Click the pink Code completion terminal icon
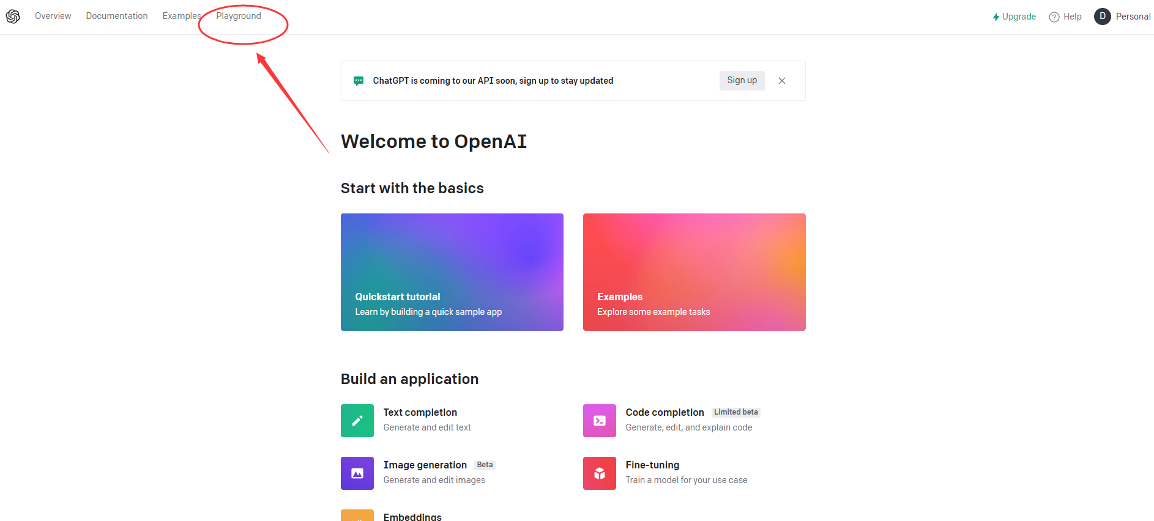Viewport: 1154px width, 521px height. click(599, 421)
